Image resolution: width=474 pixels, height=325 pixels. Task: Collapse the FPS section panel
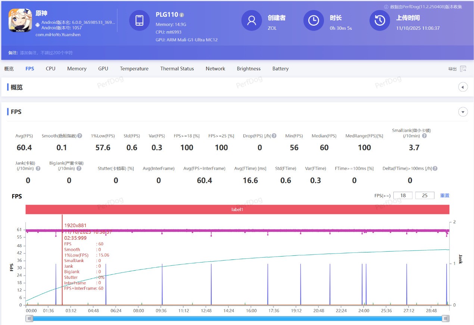click(463, 112)
